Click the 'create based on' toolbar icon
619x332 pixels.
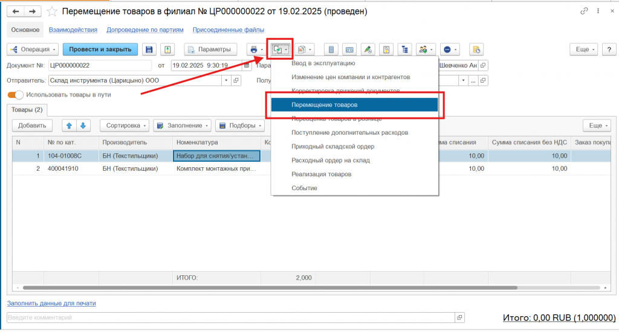pos(279,49)
